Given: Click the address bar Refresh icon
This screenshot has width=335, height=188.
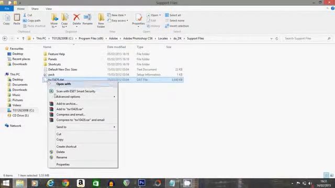Looking at the screenshot, I should pyautogui.click(x=277, y=39).
